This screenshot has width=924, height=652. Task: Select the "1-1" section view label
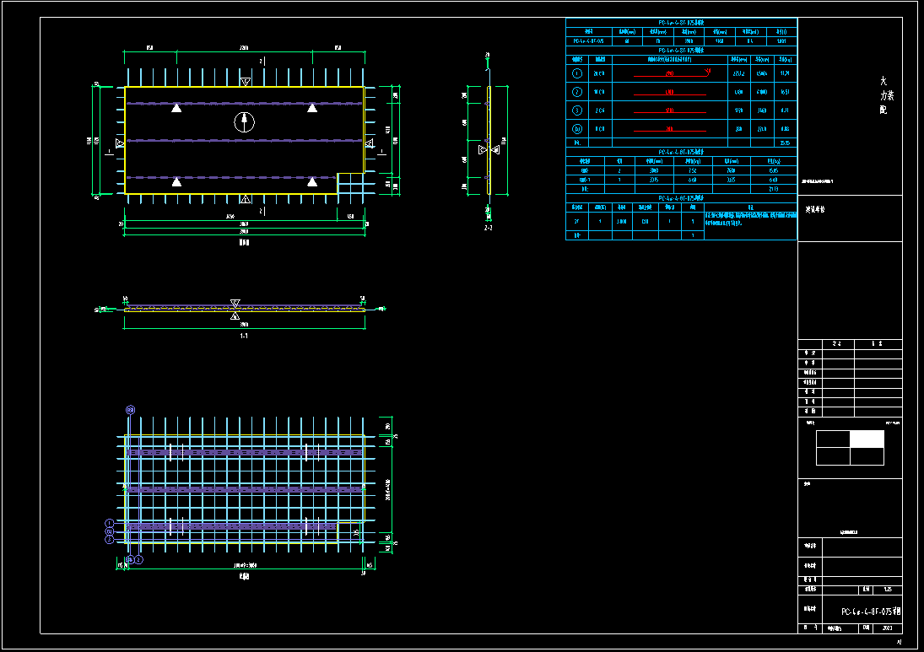244,336
